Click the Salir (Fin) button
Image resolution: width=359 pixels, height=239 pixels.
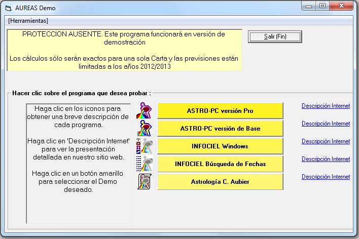click(x=275, y=36)
